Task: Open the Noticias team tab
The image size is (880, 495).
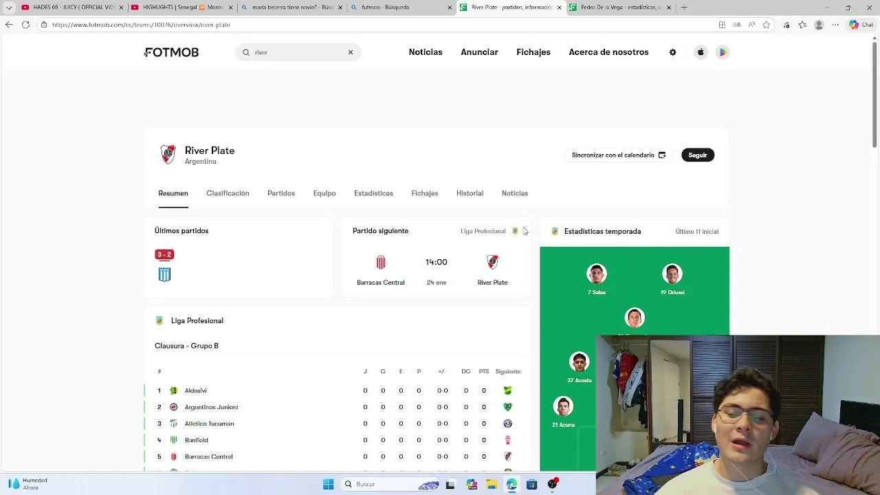Action: [515, 193]
